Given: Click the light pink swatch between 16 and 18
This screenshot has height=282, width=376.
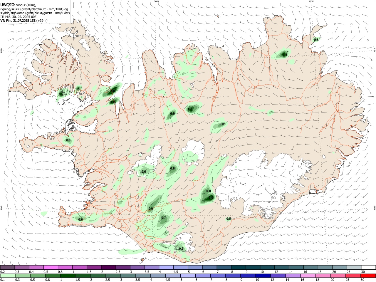Looking at the screenshot, I should tap(308, 276).
